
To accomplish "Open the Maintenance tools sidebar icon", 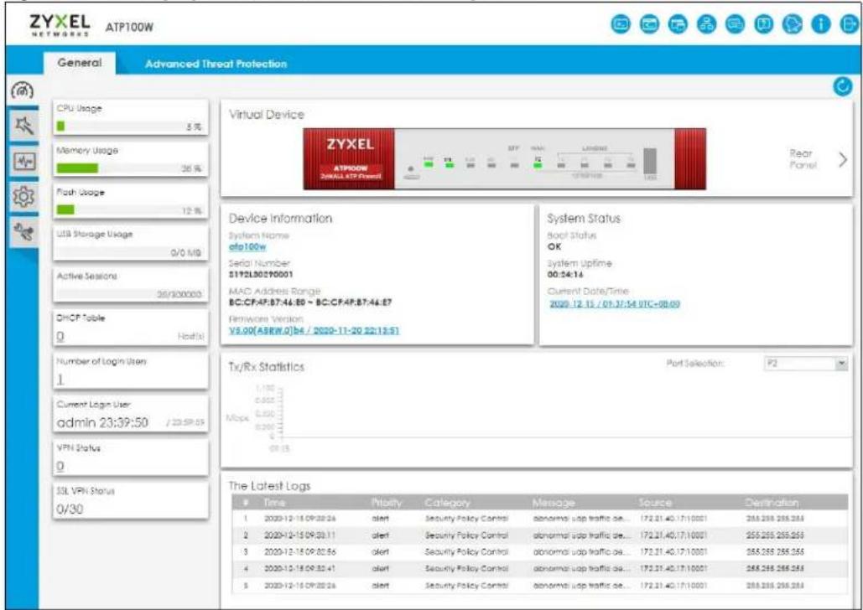I will point(23,232).
